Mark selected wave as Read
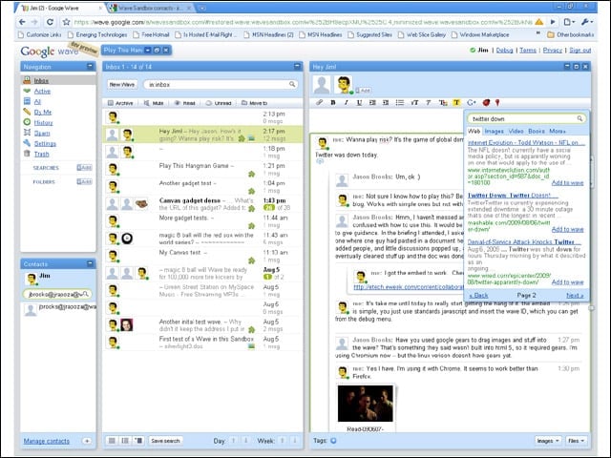The height and width of the screenshot is (458, 611). (x=184, y=103)
